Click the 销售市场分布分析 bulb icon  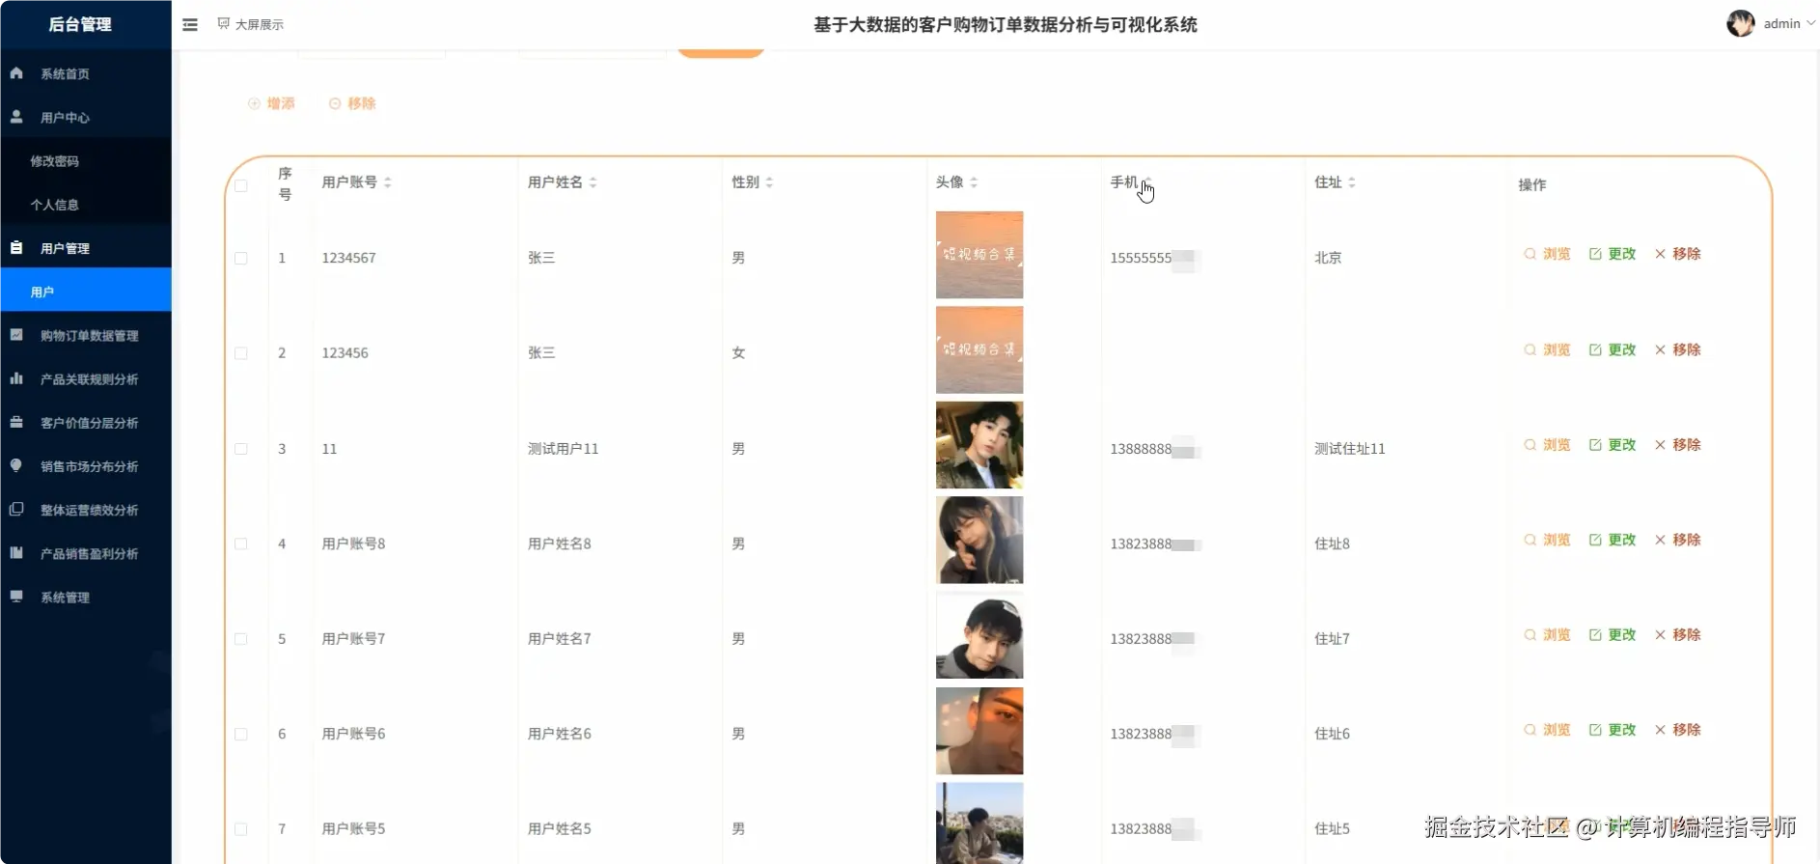16,465
